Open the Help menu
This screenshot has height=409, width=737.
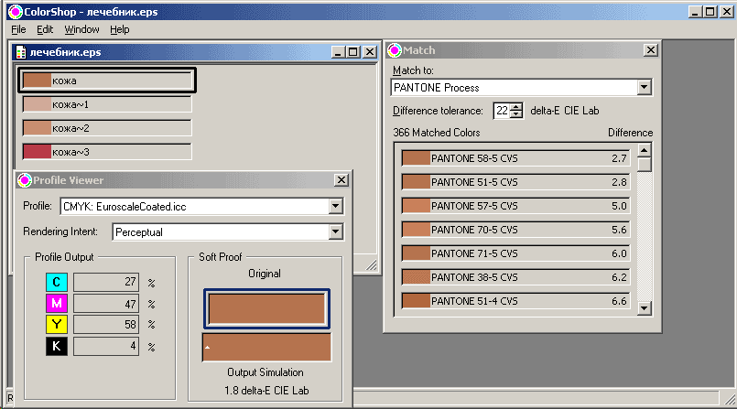(x=119, y=29)
